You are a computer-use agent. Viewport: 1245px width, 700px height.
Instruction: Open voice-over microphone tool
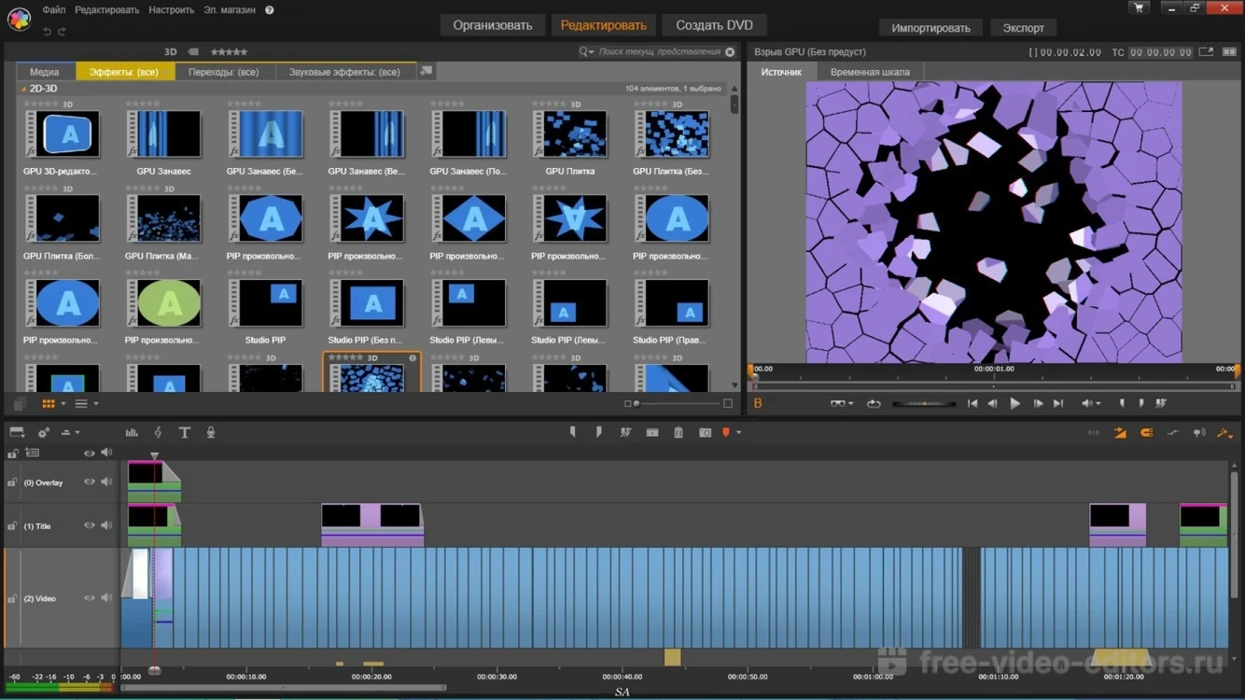click(211, 433)
